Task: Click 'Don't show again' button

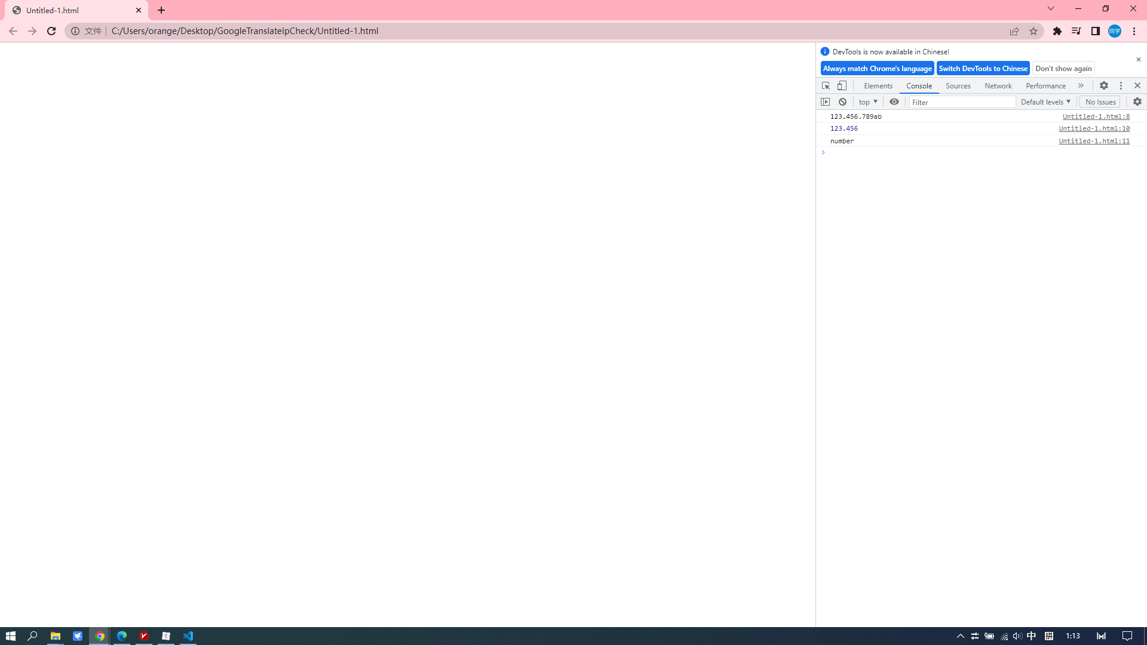Action: pyautogui.click(x=1063, y=69)
